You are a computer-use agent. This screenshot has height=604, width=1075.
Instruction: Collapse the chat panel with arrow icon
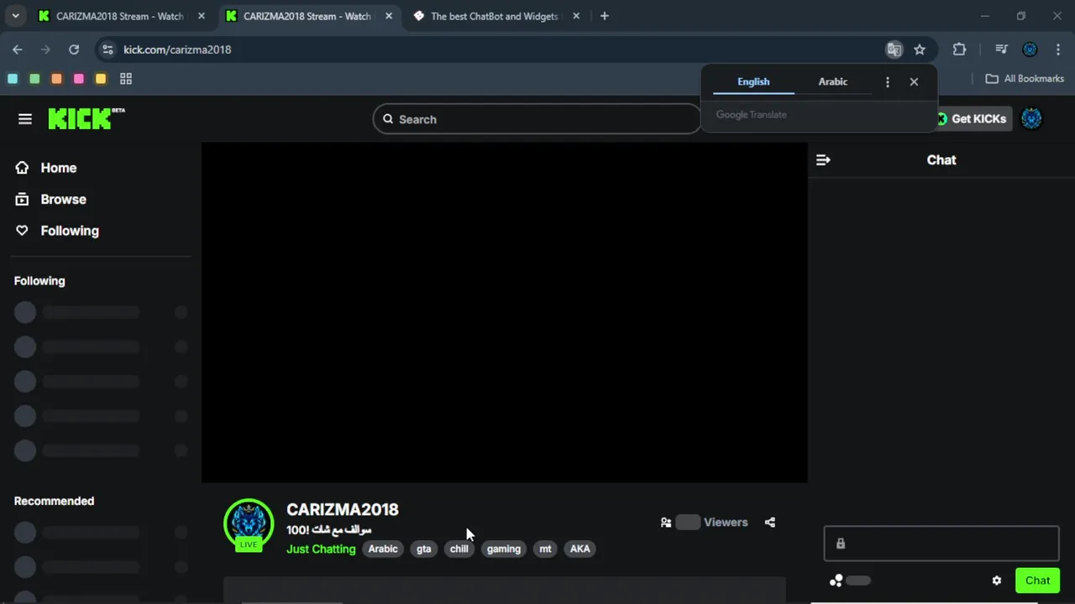tap(823, 160)
